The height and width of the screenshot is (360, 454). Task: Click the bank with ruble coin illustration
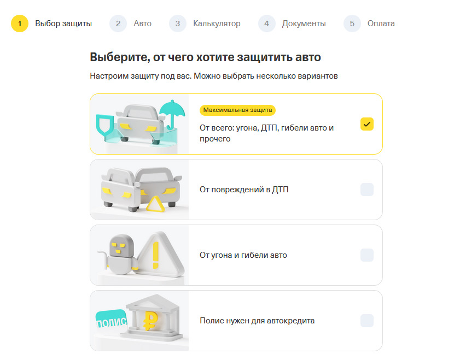(x=139, y=321)
